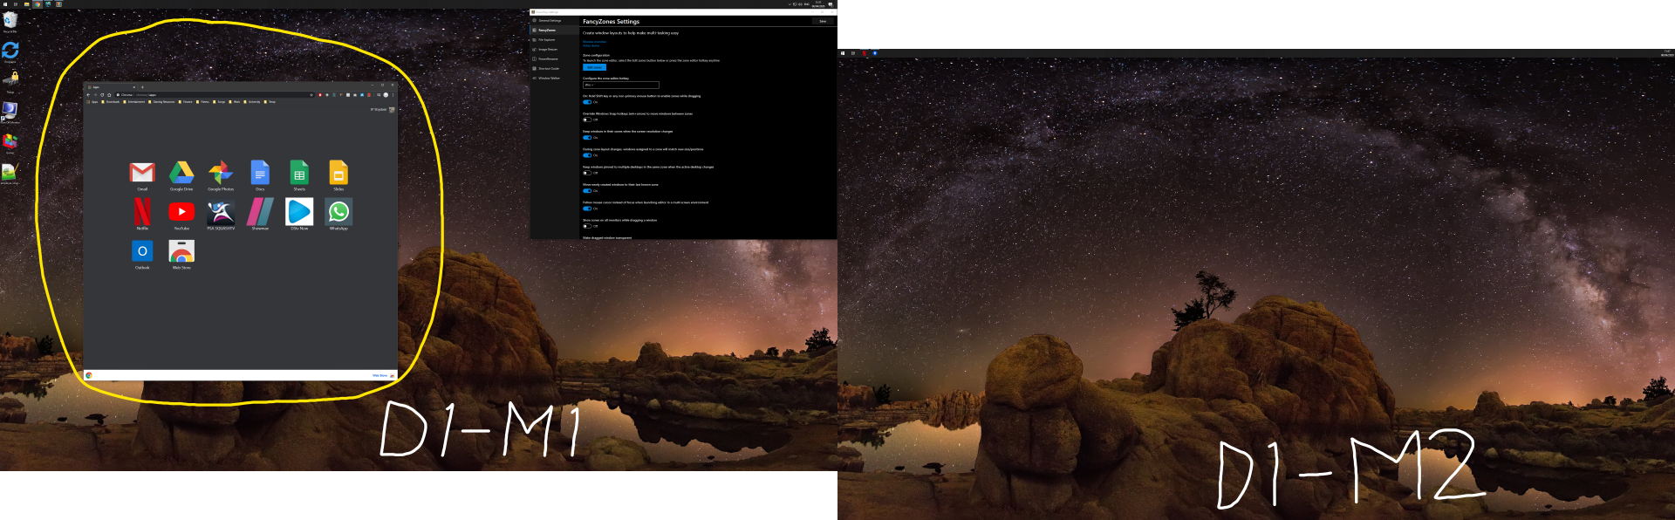Click Save in FancyZones Settings

823,21
